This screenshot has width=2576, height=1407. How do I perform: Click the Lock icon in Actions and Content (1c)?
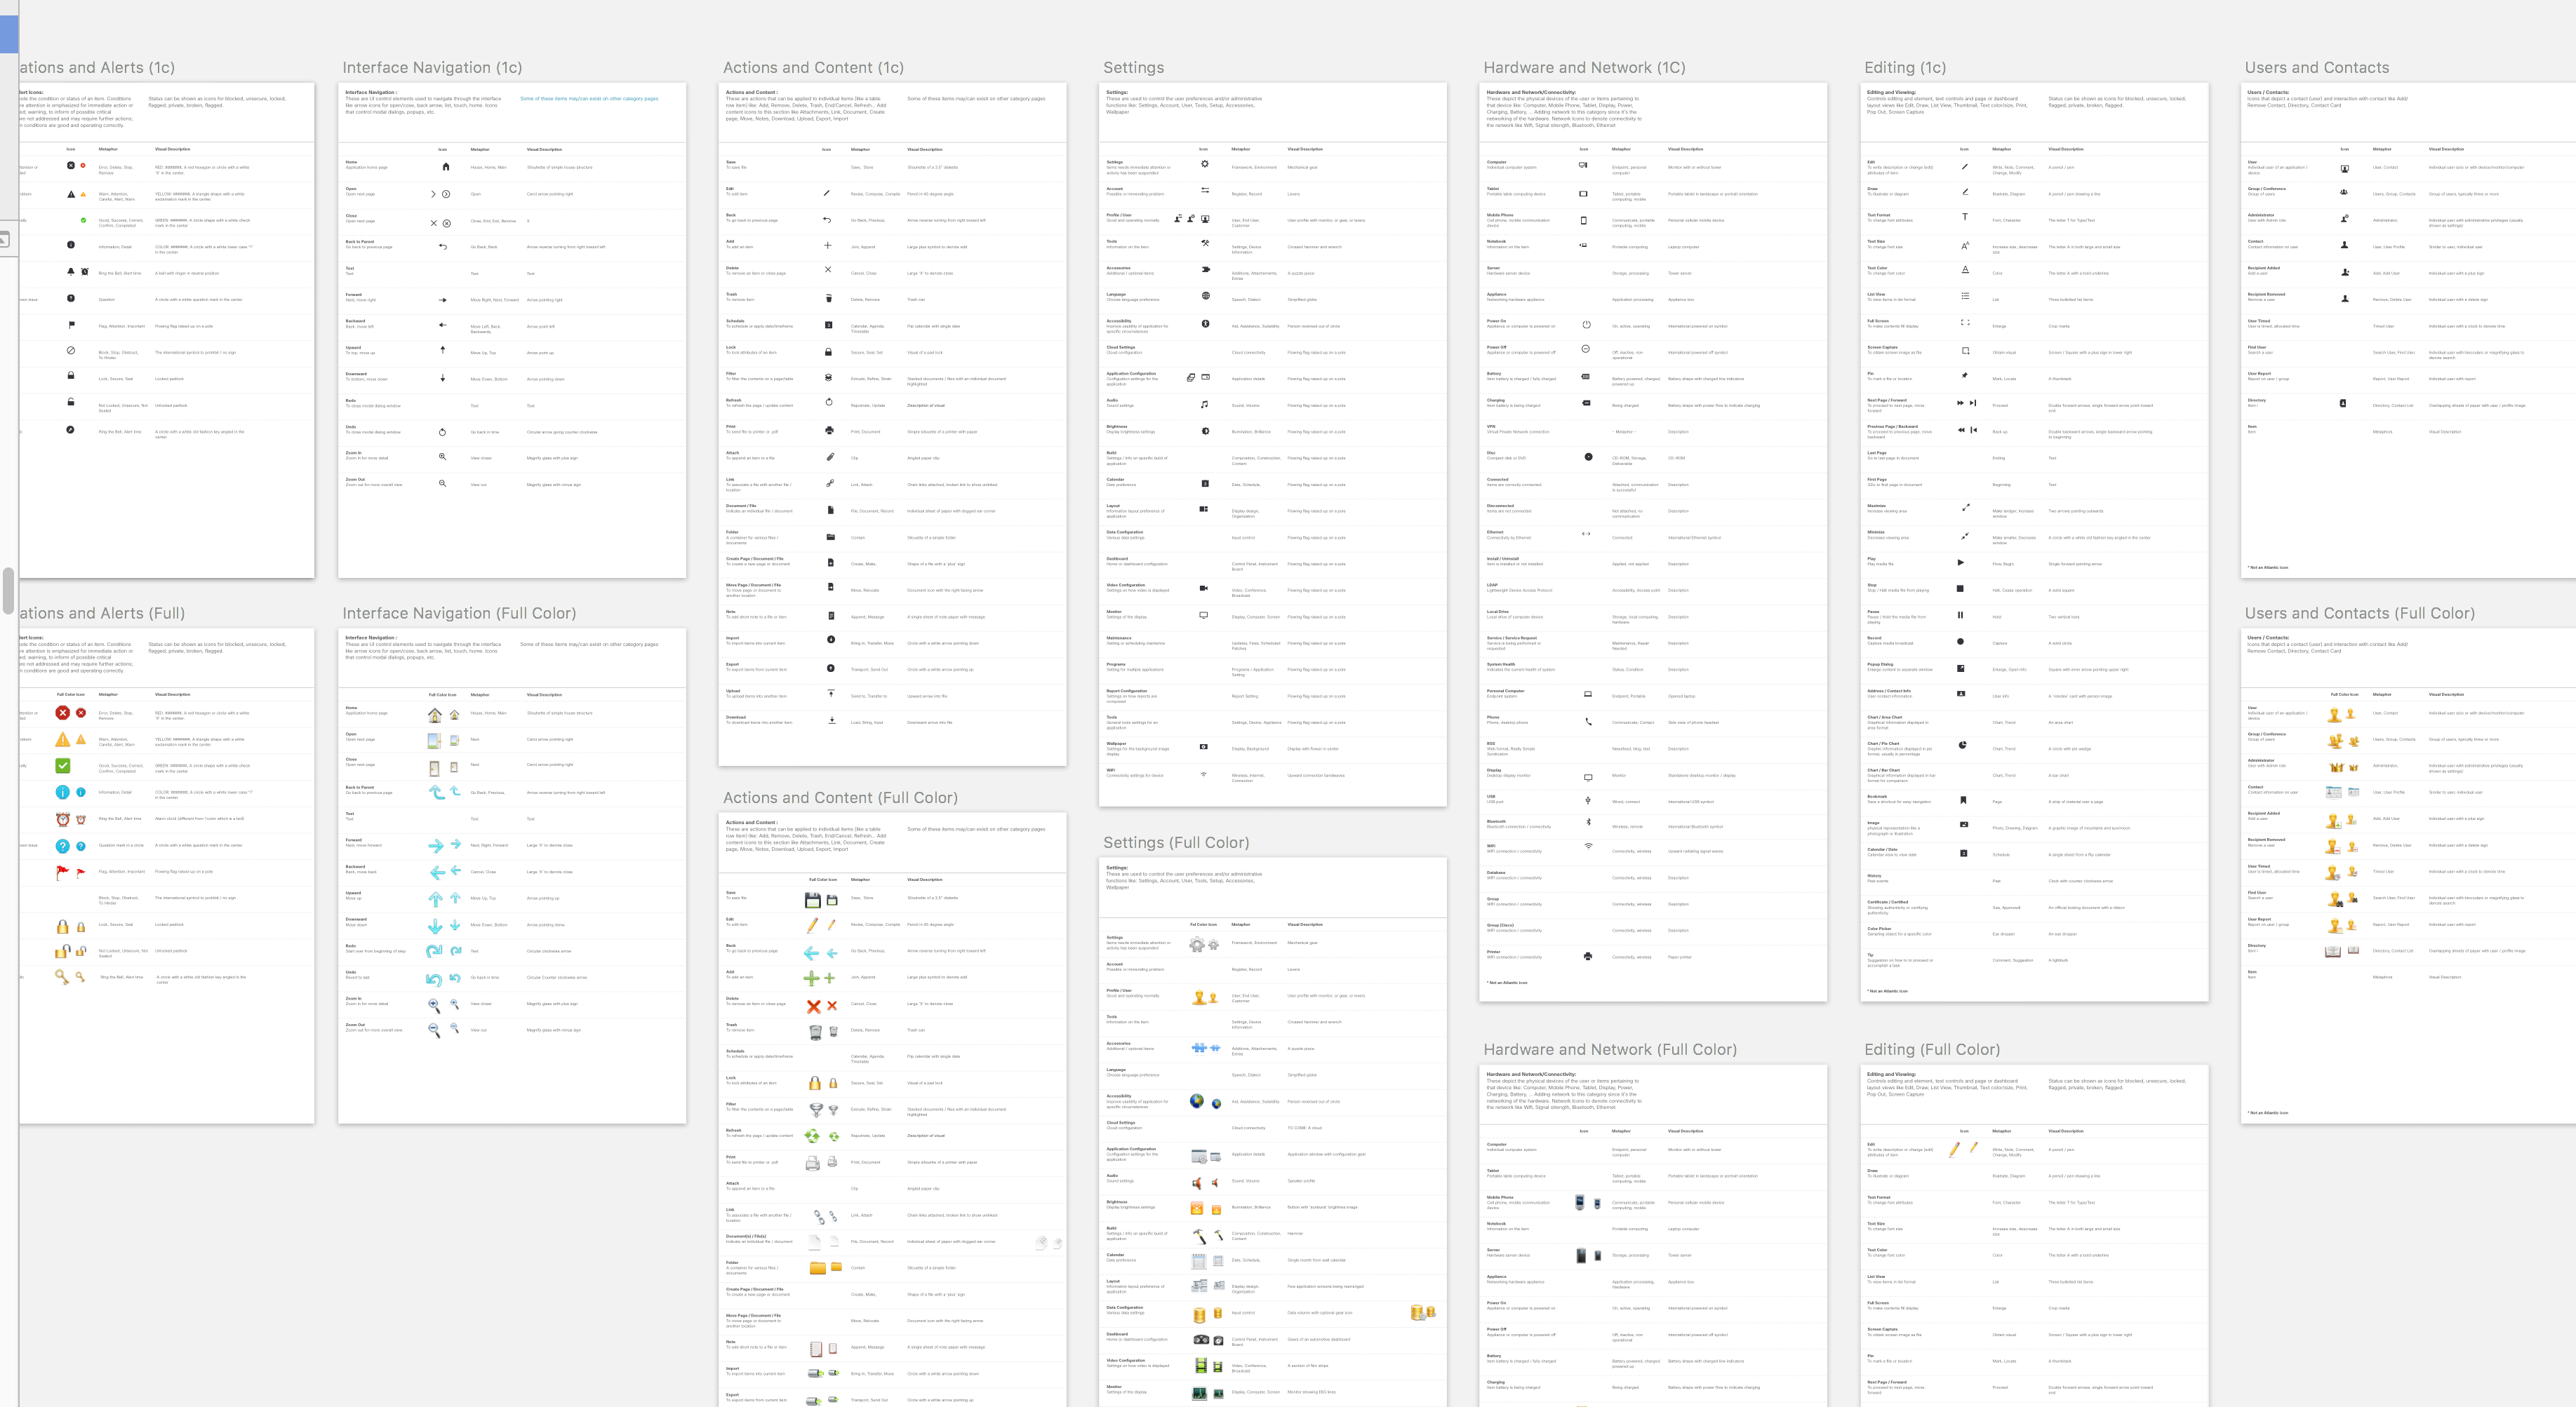[x=828, y=352]
